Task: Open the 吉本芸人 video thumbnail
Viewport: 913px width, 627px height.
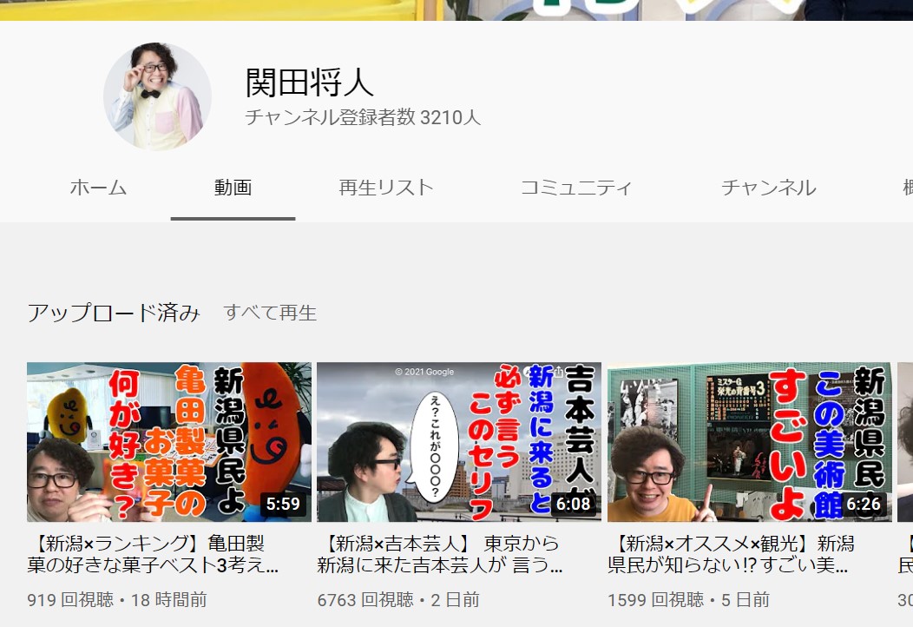Action: coord(459,442)
